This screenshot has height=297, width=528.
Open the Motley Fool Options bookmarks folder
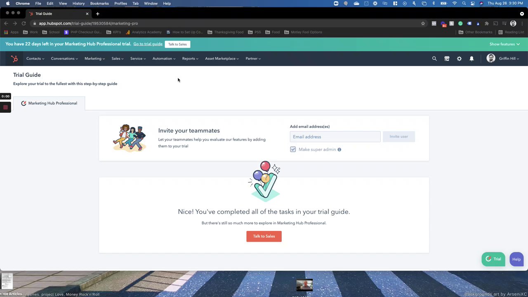point(303,32)
